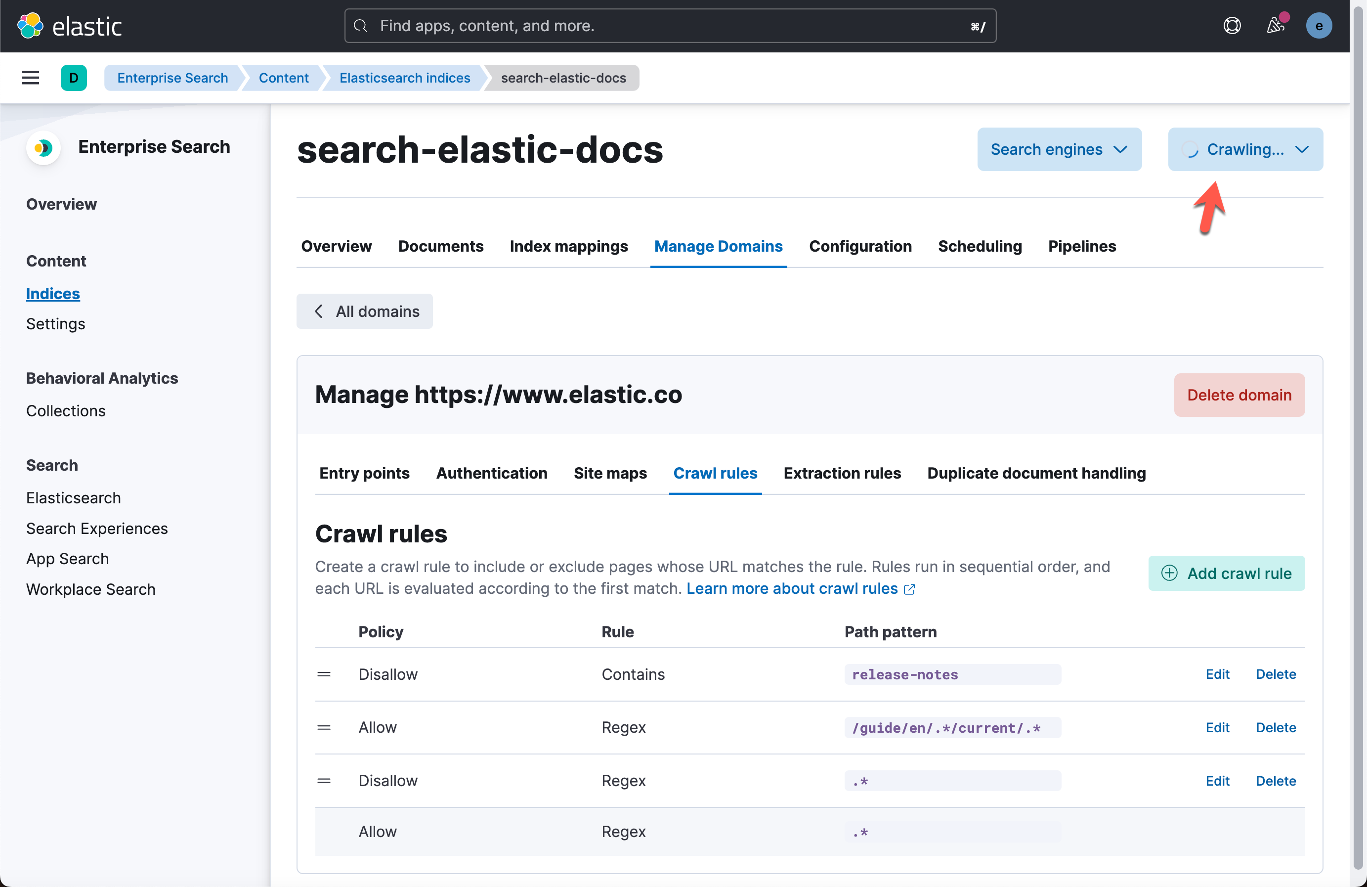Grab the drag handle of /guide/en rule
The width and height of the screenshot is (1367, 887).
click(324, 727)
